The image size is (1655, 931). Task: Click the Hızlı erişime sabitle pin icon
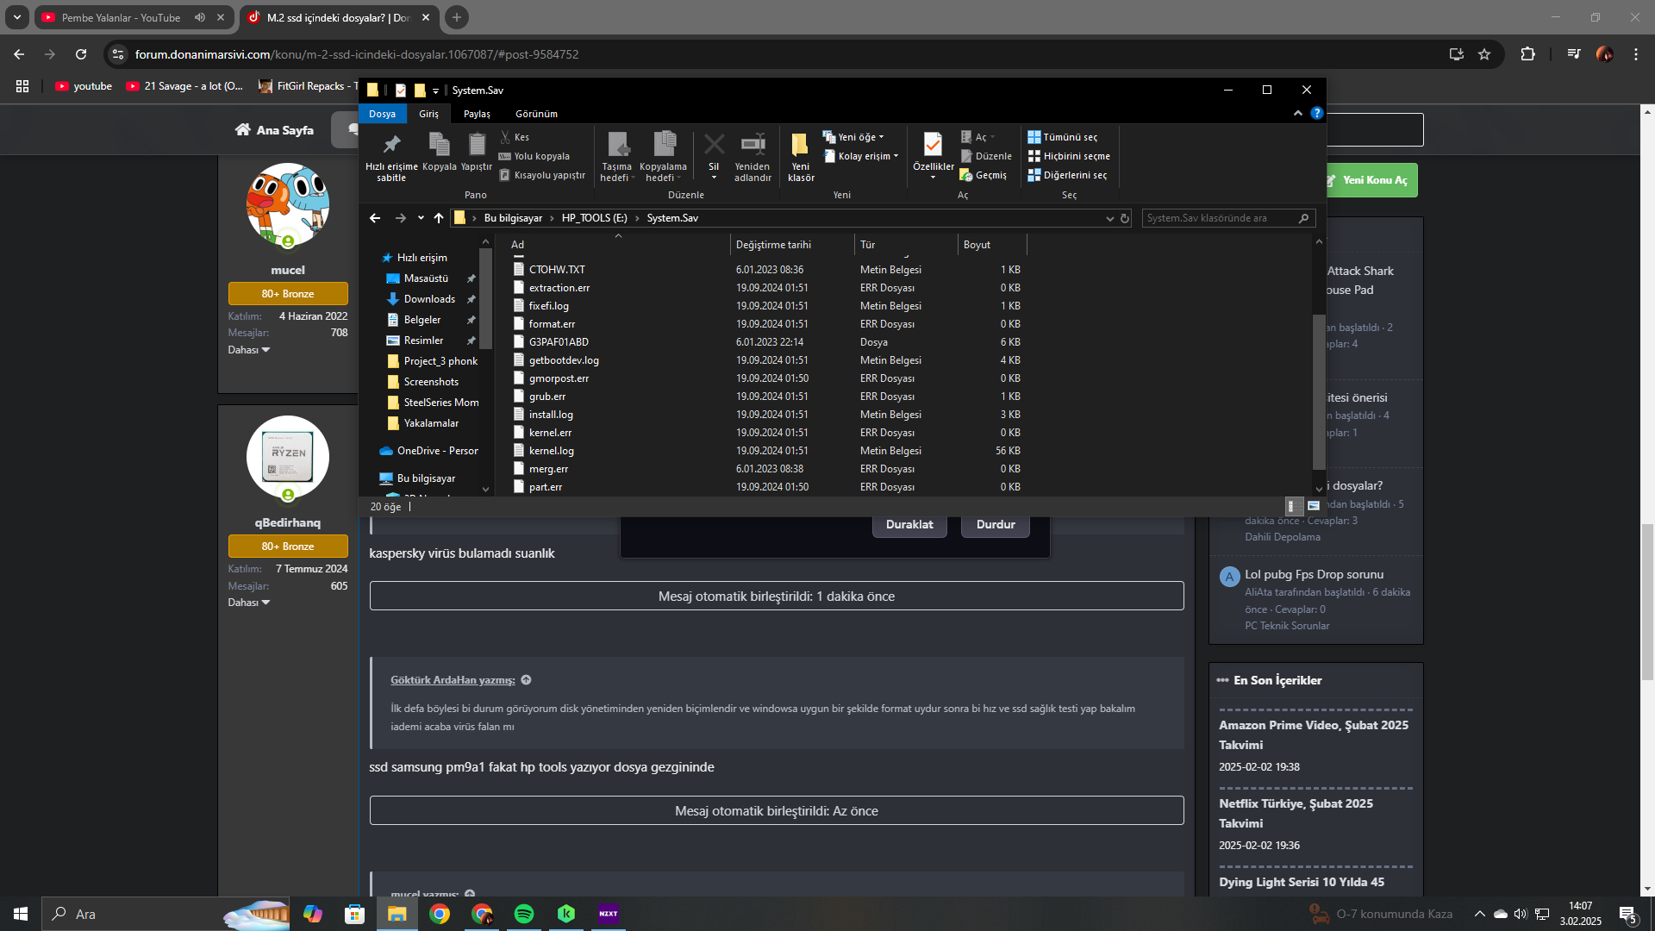click(391, 144)
